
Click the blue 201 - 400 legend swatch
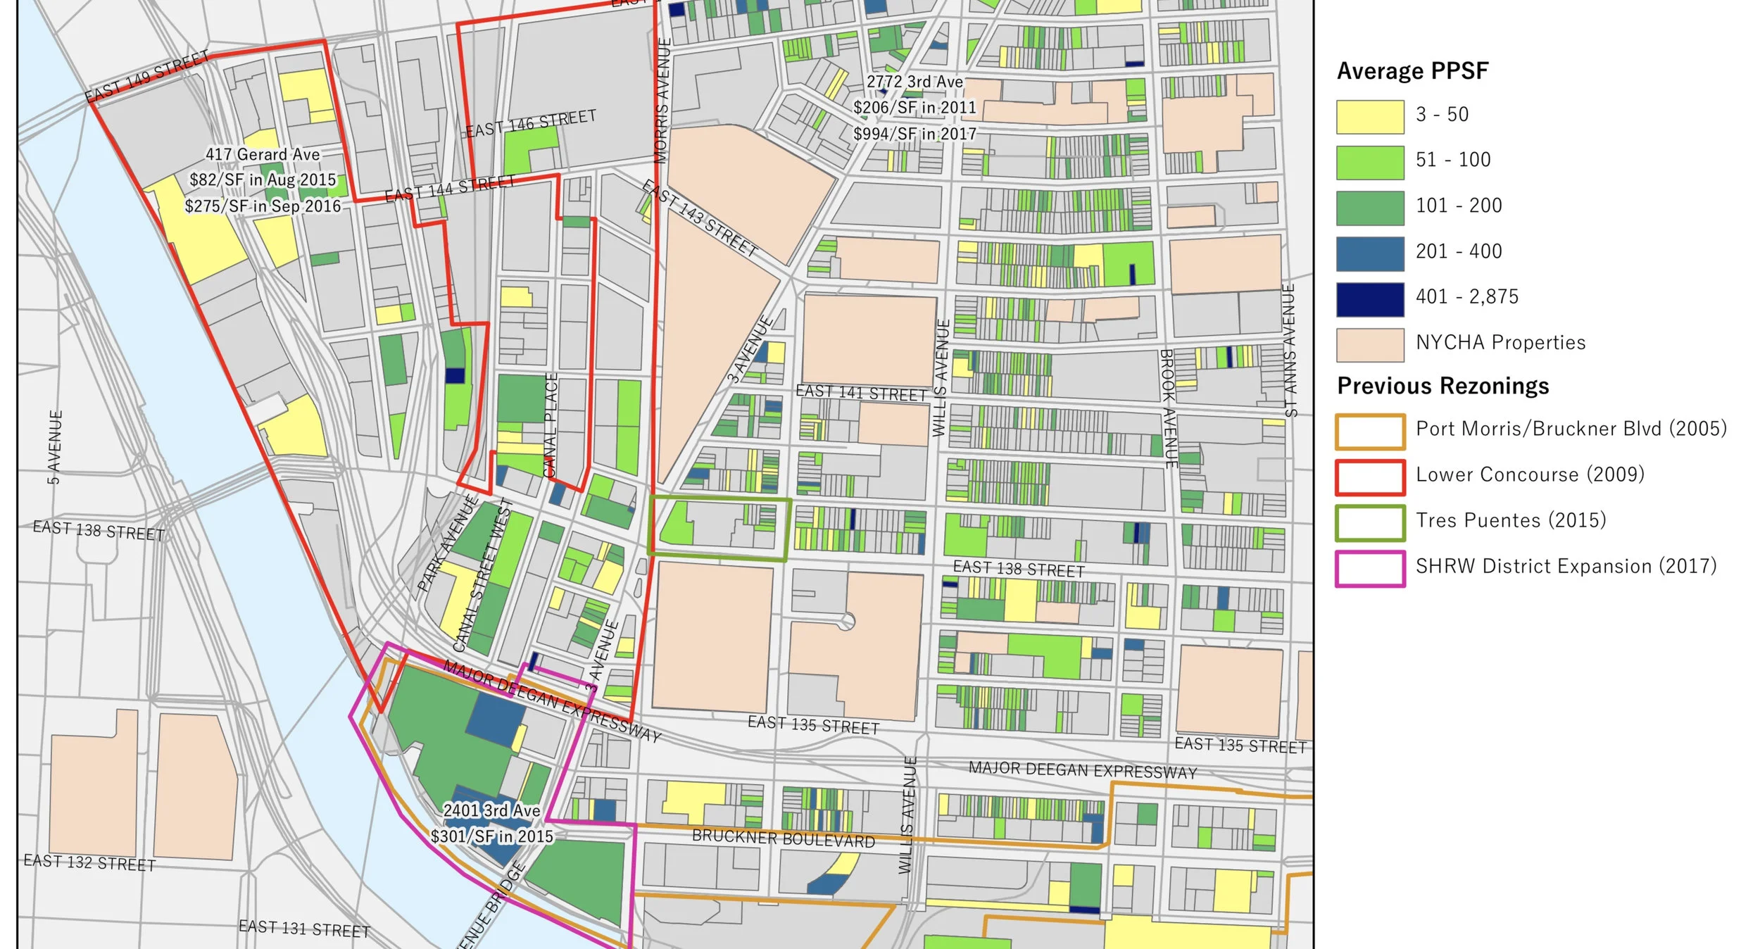[x=1369, y=253]
